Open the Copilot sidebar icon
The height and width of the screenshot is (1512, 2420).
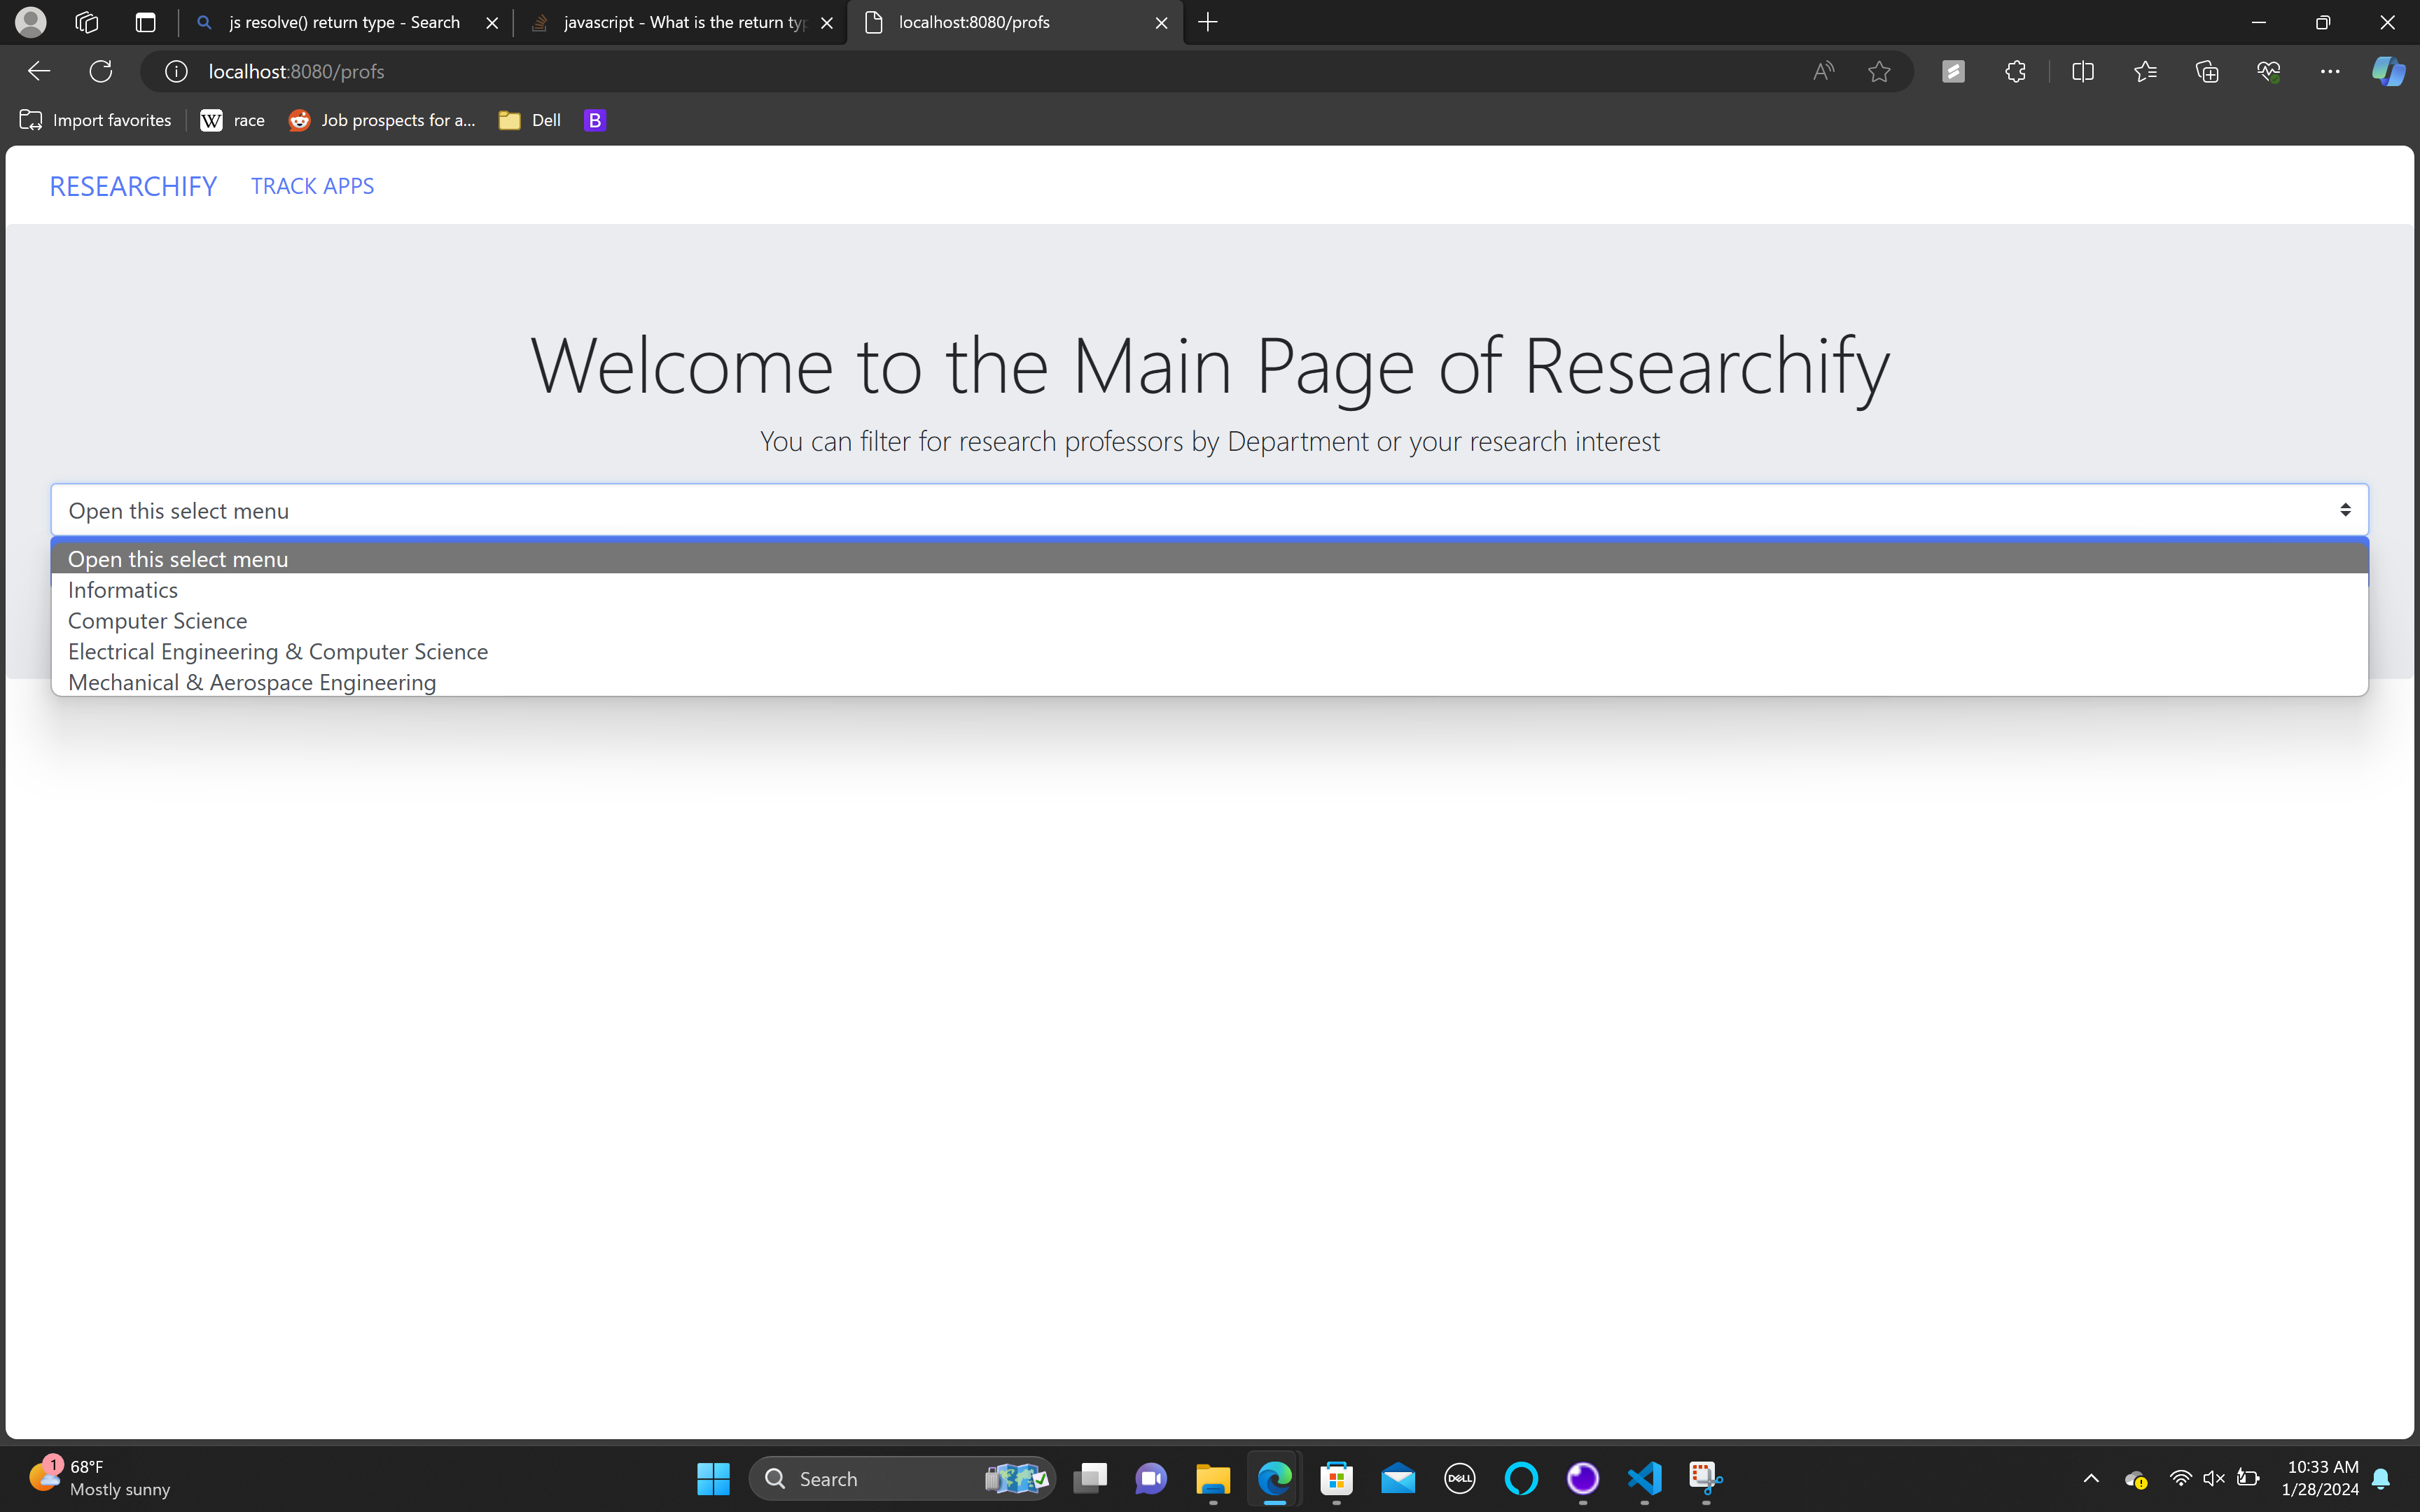pyautogui.click(x=2389, y=71)
